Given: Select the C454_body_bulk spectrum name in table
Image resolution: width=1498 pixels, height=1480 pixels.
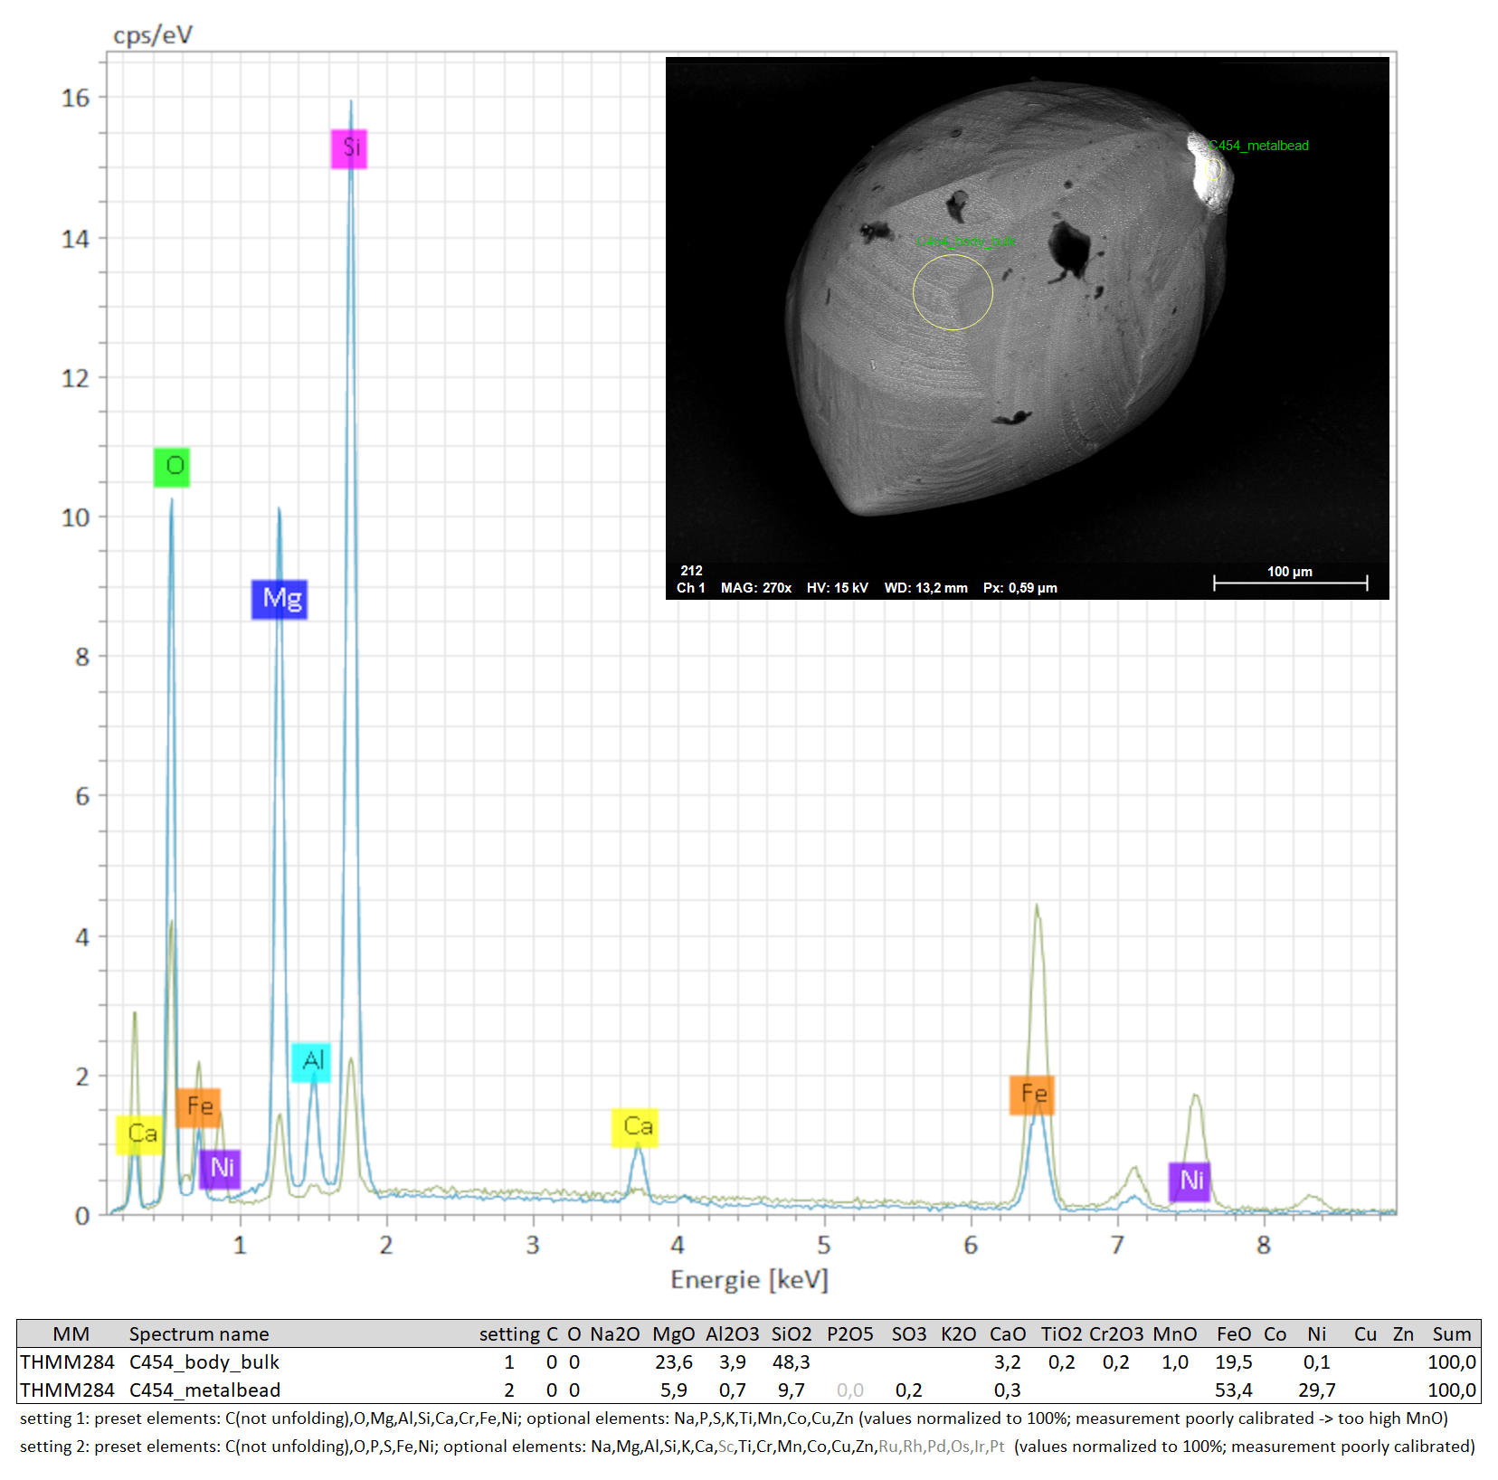Looking at the screenshot, I should [204, 1362].
